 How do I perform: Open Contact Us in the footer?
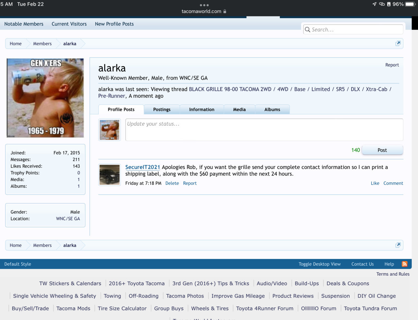pos(362,264)
